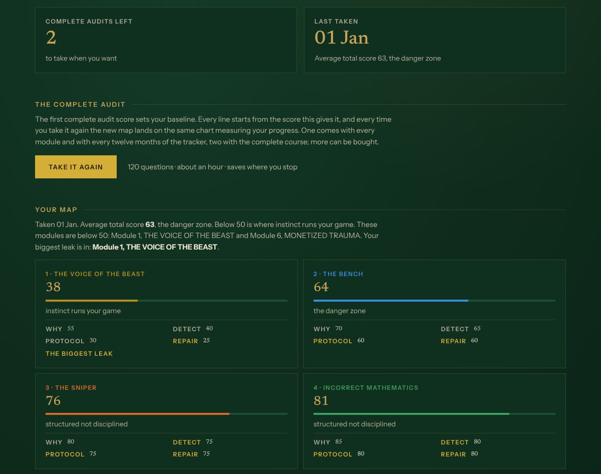Click 'instinct runs your game' status text

tap(83, 311)
